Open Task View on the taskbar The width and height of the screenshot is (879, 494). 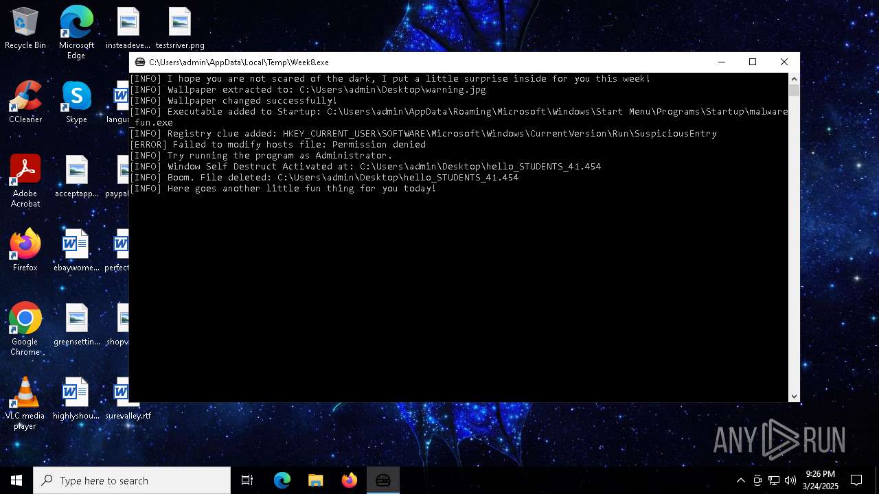pyautogui.click(x=247, y=480)
